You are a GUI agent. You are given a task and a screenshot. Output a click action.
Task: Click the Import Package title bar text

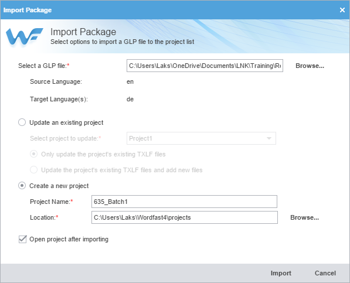click(28, 10)
